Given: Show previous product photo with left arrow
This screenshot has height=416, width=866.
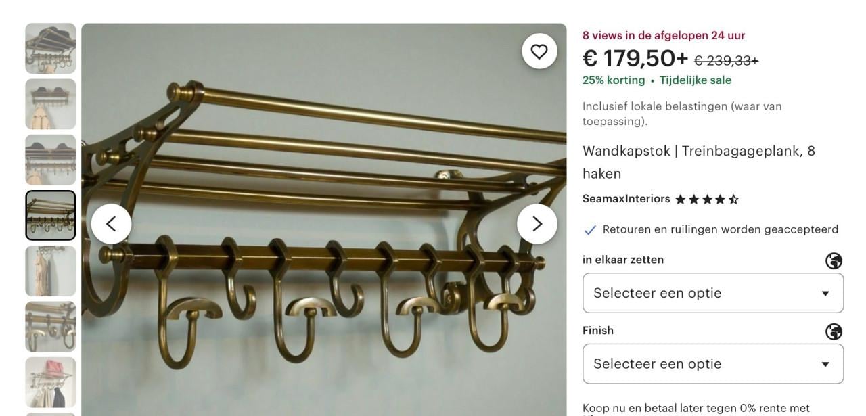Looking at the screenshot, I should (x=111, y=224).
